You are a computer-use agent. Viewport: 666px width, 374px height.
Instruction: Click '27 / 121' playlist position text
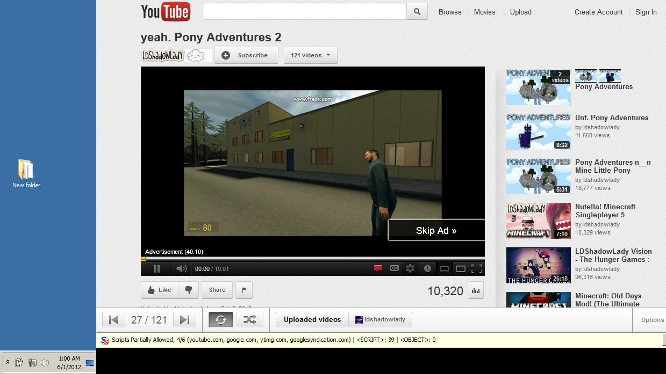[149, 320]
